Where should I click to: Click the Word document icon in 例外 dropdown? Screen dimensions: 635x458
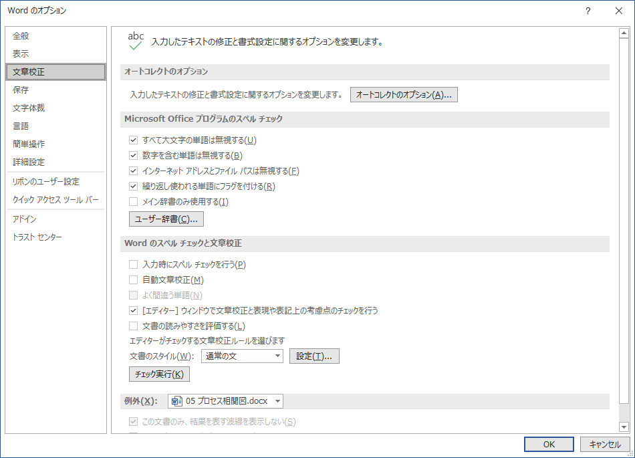point(176,401)
